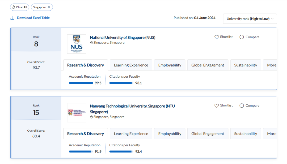This screenshot has height=164, width=287.
Task: Open the NTU logo thumbnail
Action: coord(77,113)
